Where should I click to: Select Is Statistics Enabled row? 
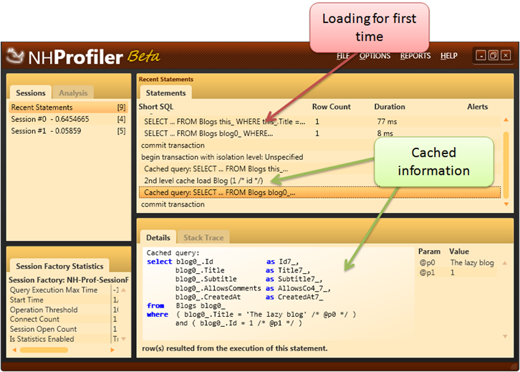coord(64,339)
